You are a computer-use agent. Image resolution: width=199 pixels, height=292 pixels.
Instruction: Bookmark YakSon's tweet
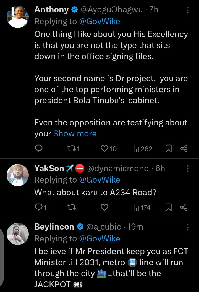click(x=168, y=207)
